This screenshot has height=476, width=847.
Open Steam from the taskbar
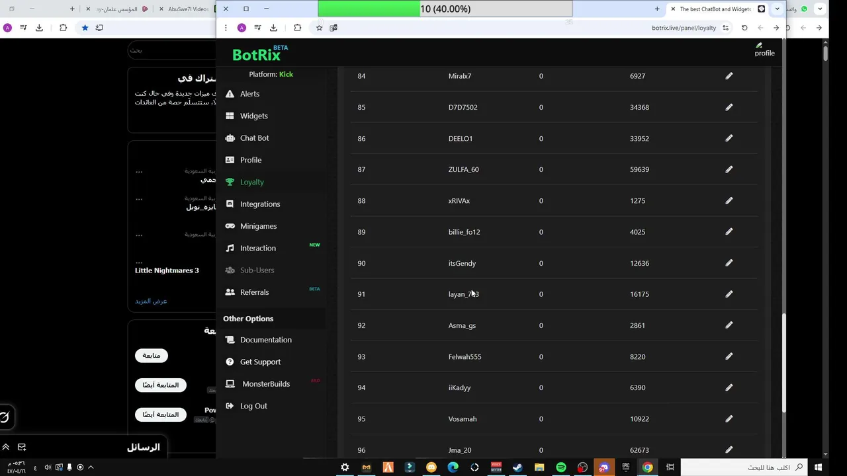tap(517, 467)
